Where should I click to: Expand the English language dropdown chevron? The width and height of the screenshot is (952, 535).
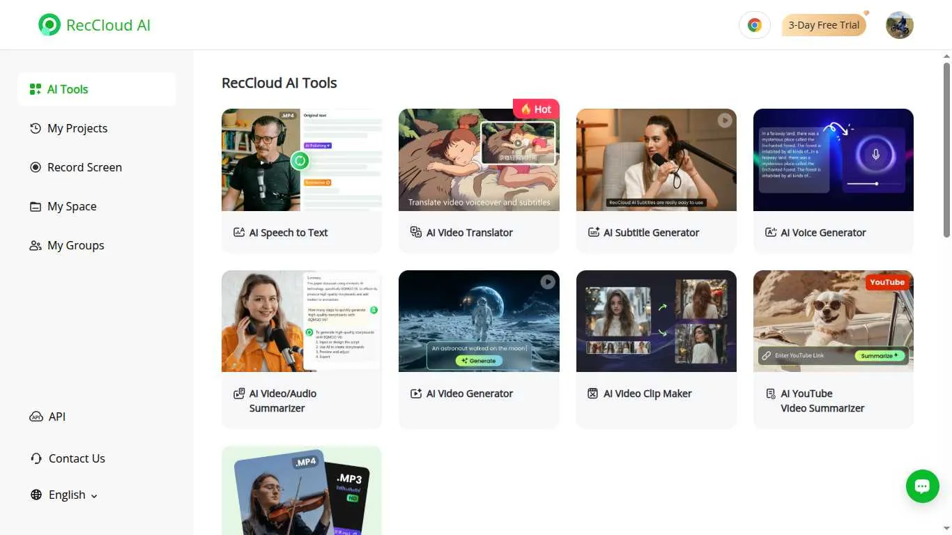tap(94, 496)
